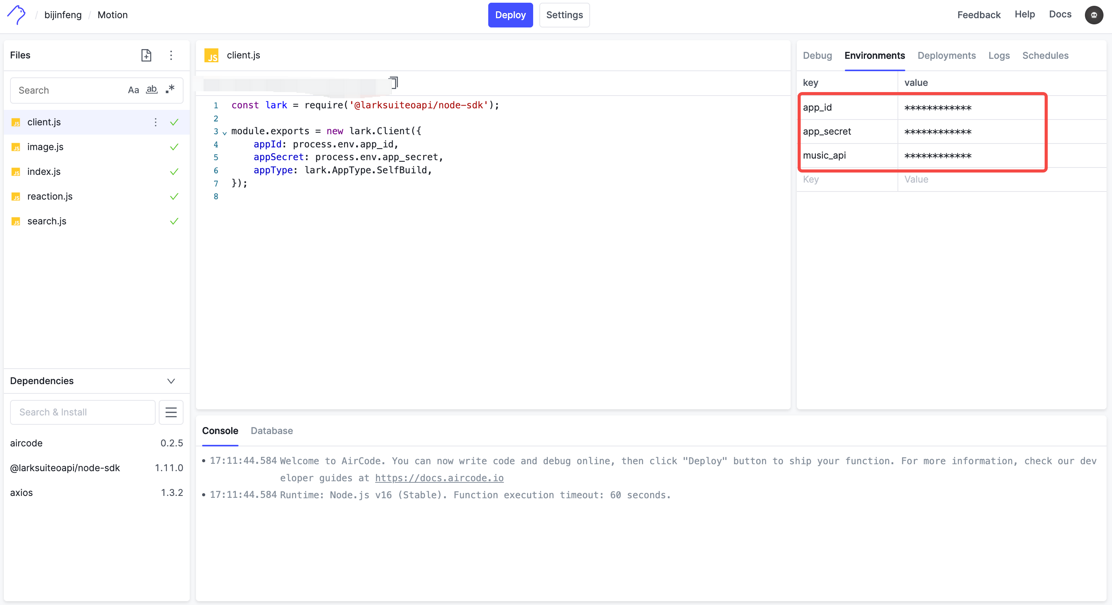Open the client.js file options menu

click(155, 122)
